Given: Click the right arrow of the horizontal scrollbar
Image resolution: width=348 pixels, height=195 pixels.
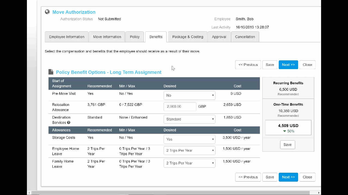Looking at the screenshot, I should tap(319, 193).
